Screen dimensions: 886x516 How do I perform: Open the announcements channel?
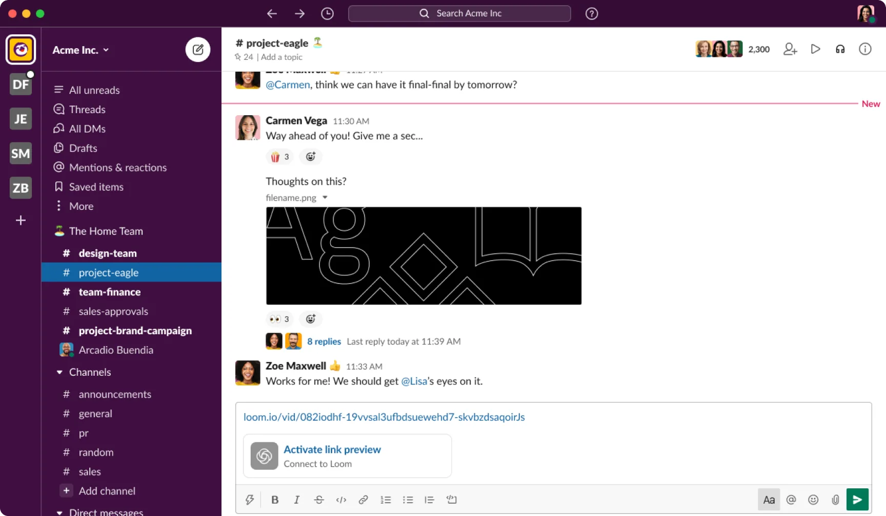tap(131, 394)
